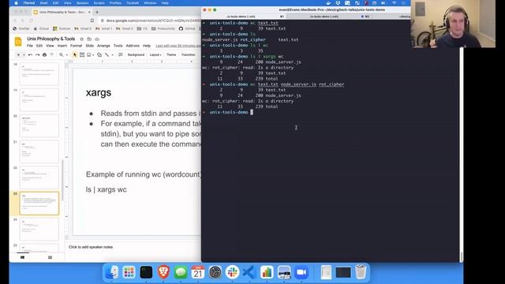Switch to grid view at panel bottom

click(x=50, y=257)
